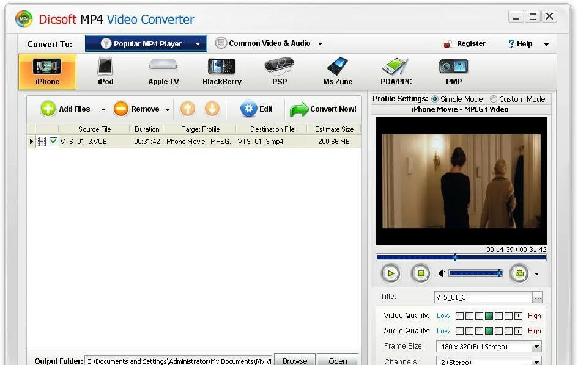
Task: Select Simple Mode radio button
Action: 435,99
